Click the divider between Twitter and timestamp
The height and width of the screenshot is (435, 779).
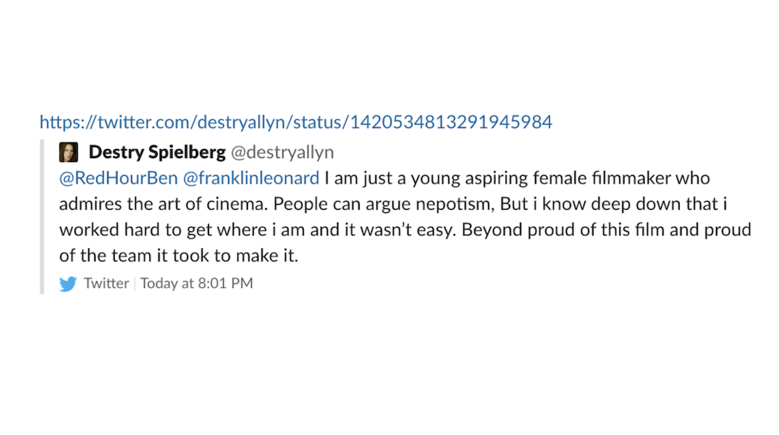click(x=134, y=283)
